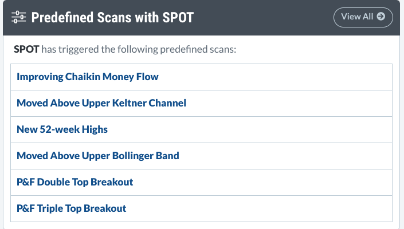Open Moved Above Upper Keltner Channel scan
Image resolution: width=404 pixels, height=229 pixels.
click(x=101, y=103)
